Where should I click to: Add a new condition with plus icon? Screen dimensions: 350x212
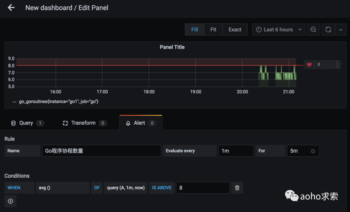[x=10, y=201]
